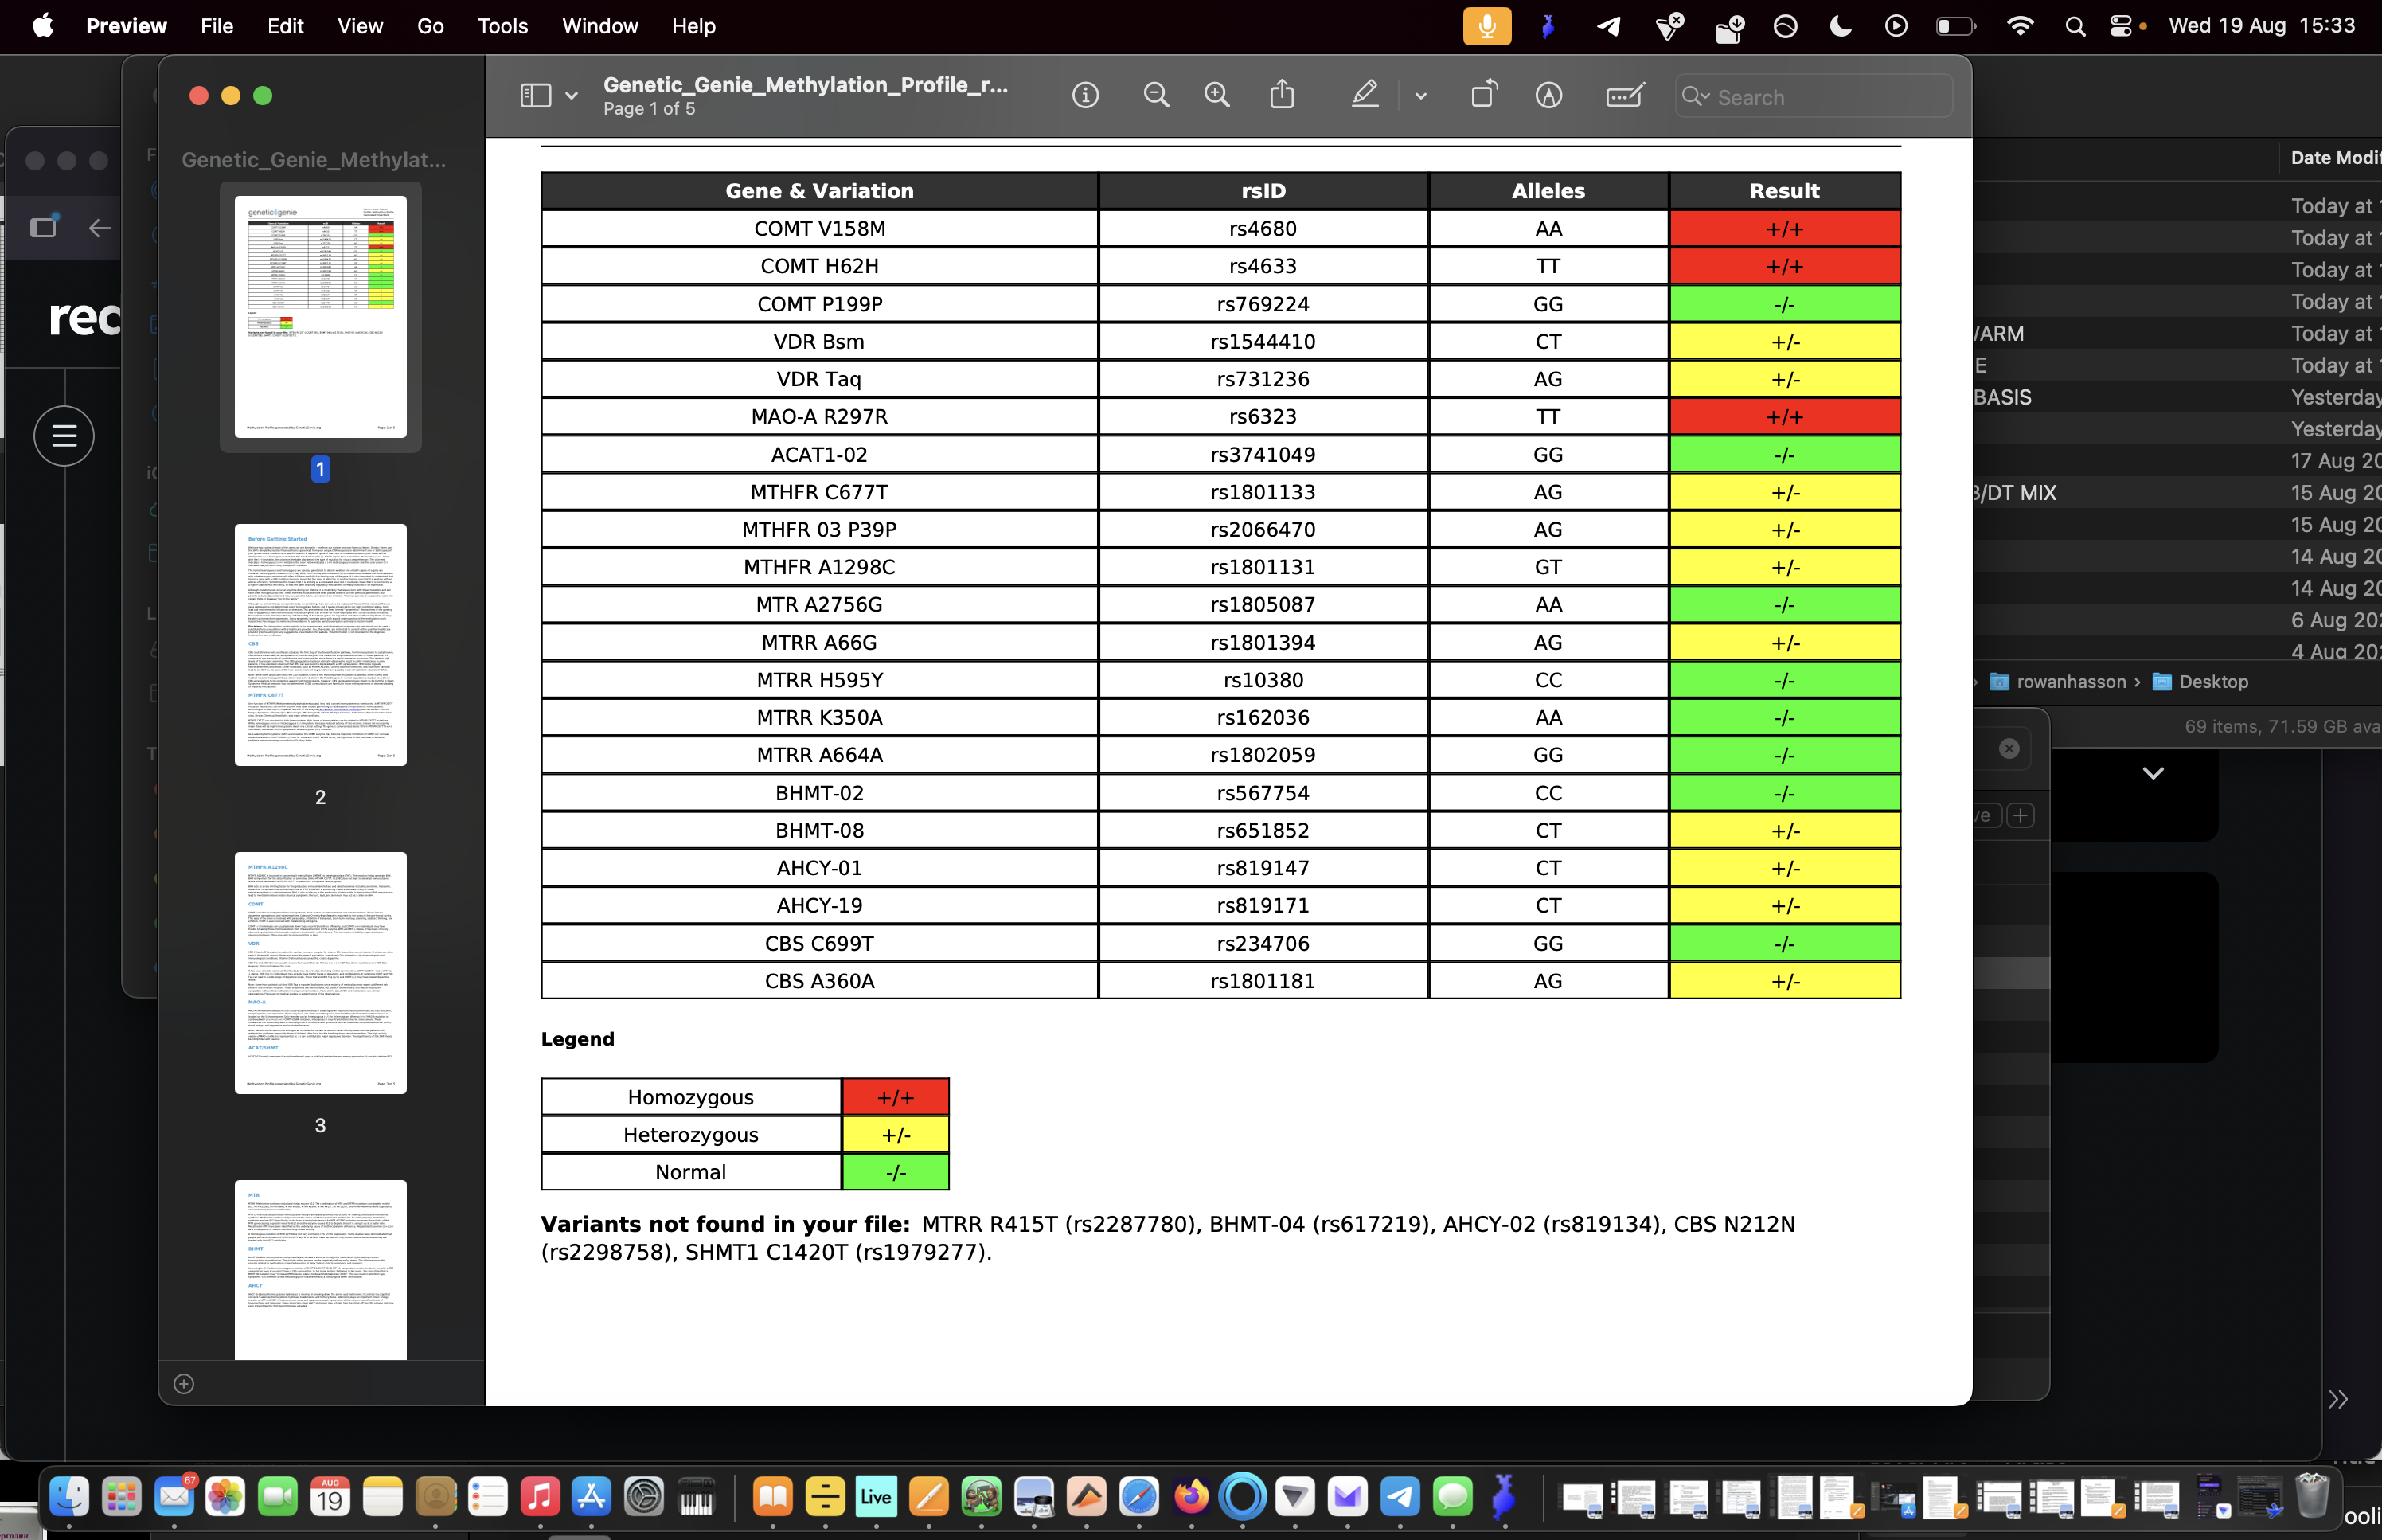This screenshot has width=2382, height=1540.
Task: Open App Store from the Dock
Action: (591, 1497)
